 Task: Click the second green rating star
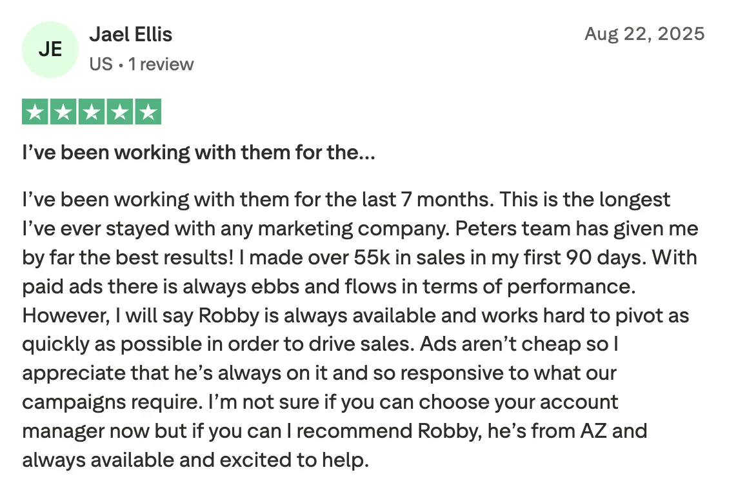63,112
